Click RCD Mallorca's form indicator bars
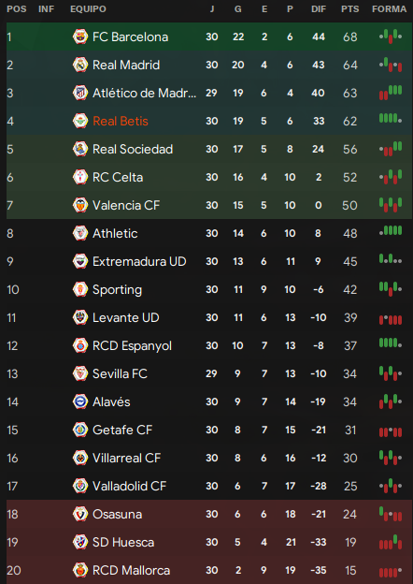This screenshot has width=413, height=584. [391, 572]
